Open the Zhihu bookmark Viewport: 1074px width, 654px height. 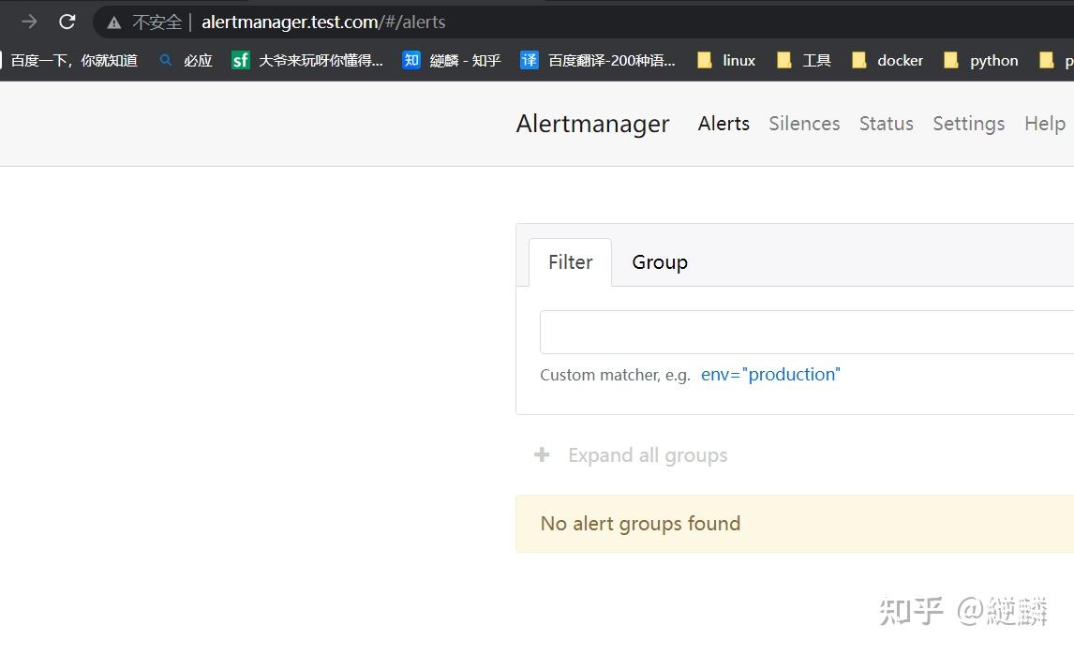(452, 60)
